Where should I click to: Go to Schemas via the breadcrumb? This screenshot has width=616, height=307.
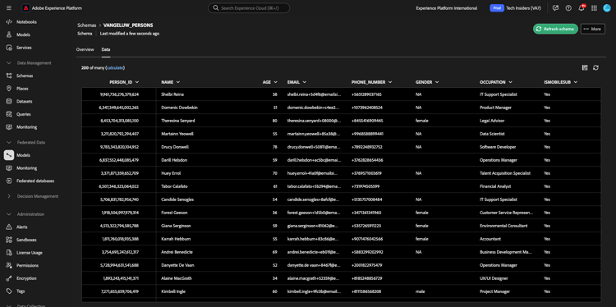click(x=87, y=25)
